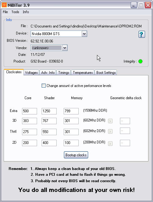
Task: Click the 3D Memory field showing 301
Action: point(71,121)
